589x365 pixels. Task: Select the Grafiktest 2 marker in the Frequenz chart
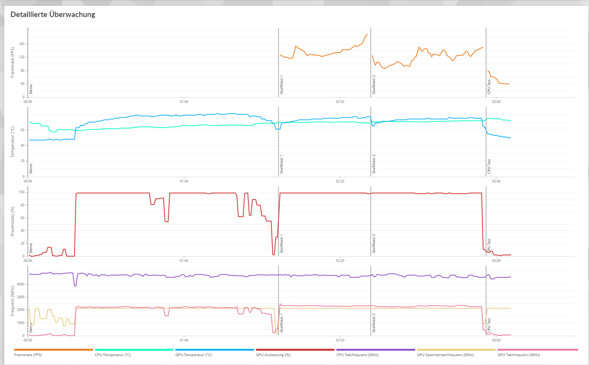click(374, 323)
